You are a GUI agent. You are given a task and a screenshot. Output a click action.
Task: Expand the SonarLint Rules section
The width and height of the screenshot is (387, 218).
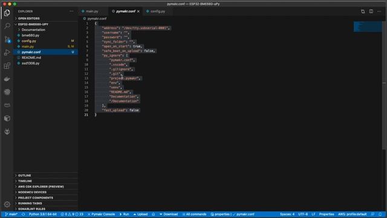coord(45,209)
